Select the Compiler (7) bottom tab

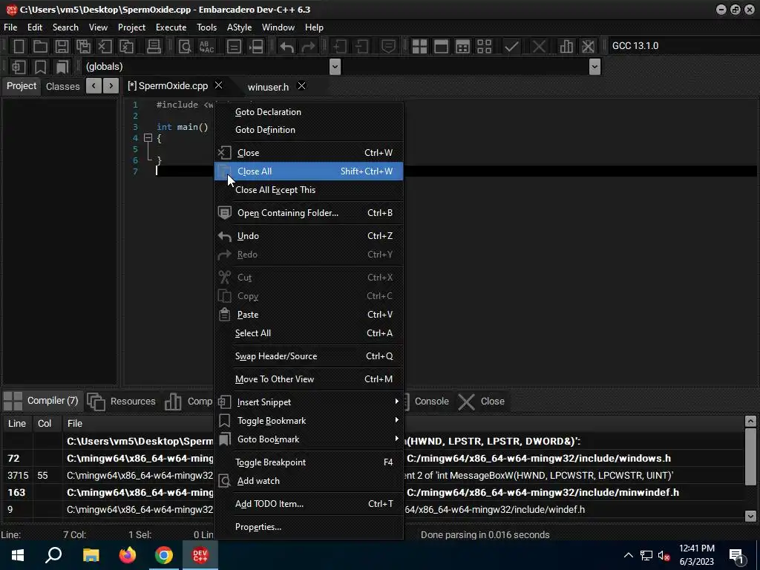[42, 401]
